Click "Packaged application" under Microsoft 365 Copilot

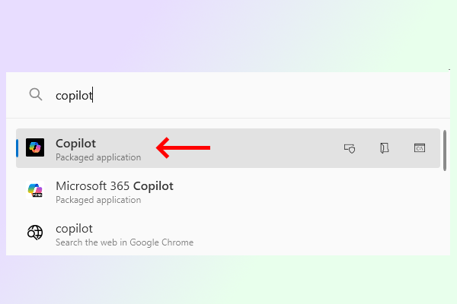point(98,200)
